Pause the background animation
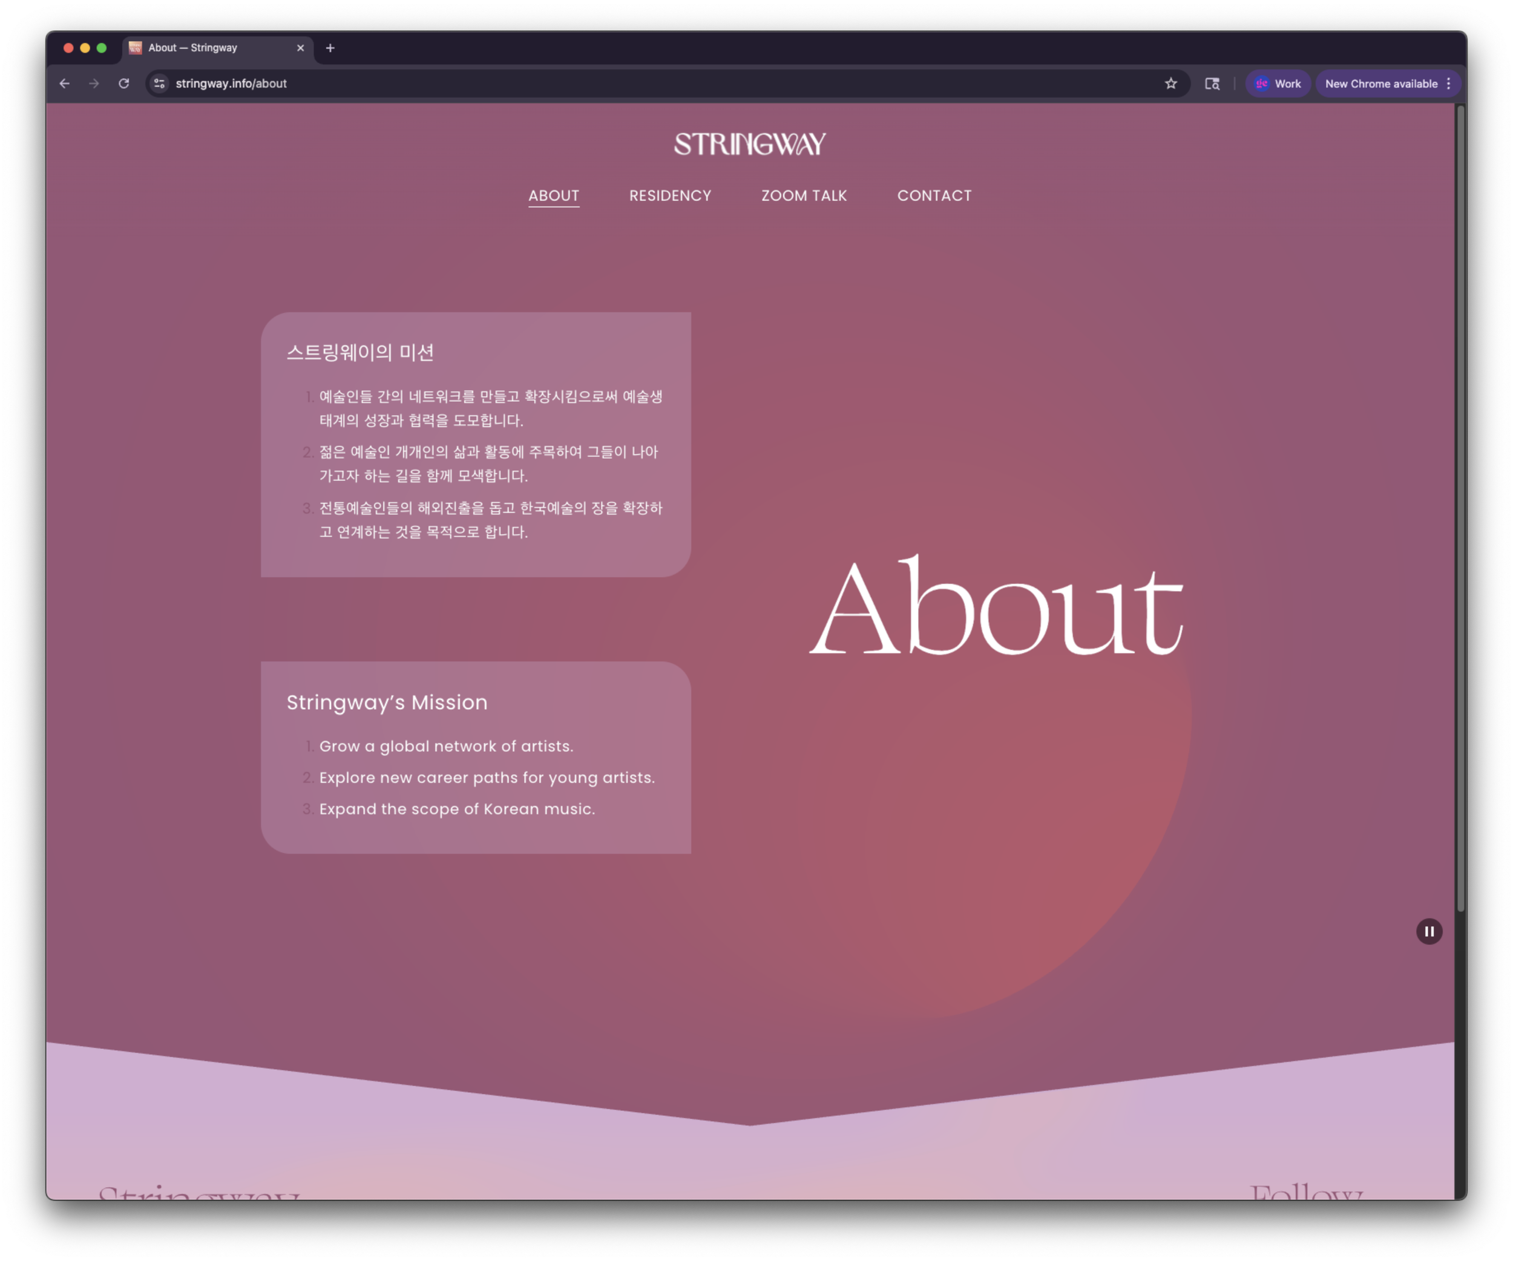The width and height of the screenshot is (1513, 1261). click(x=1429, y=931)
